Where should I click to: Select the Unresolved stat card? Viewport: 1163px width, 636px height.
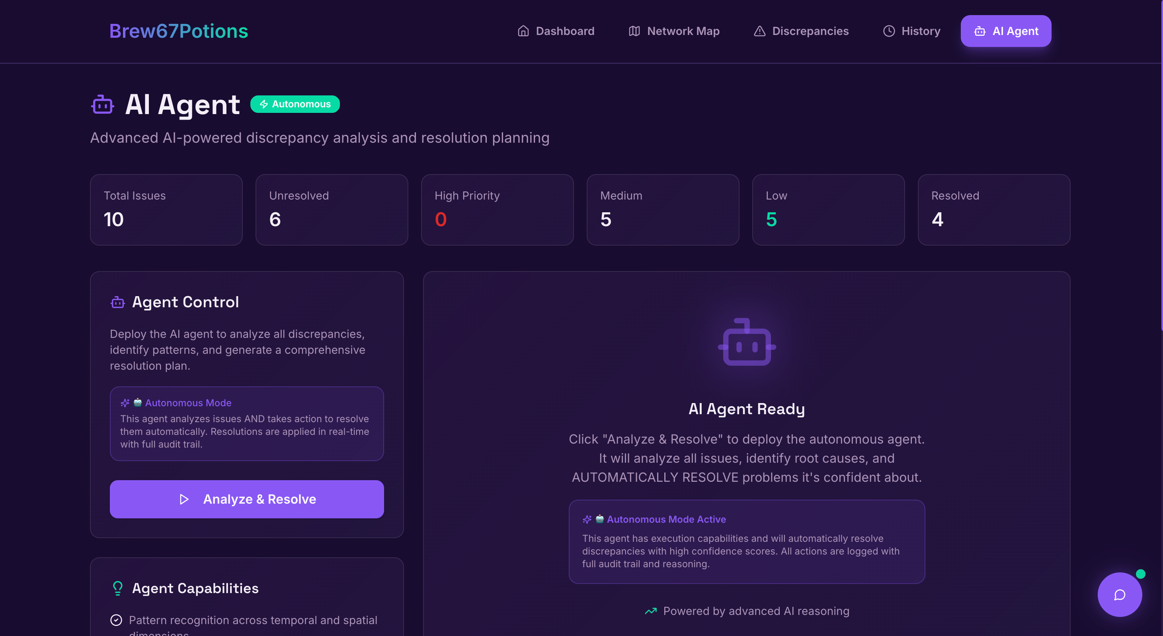click(332, 209)
